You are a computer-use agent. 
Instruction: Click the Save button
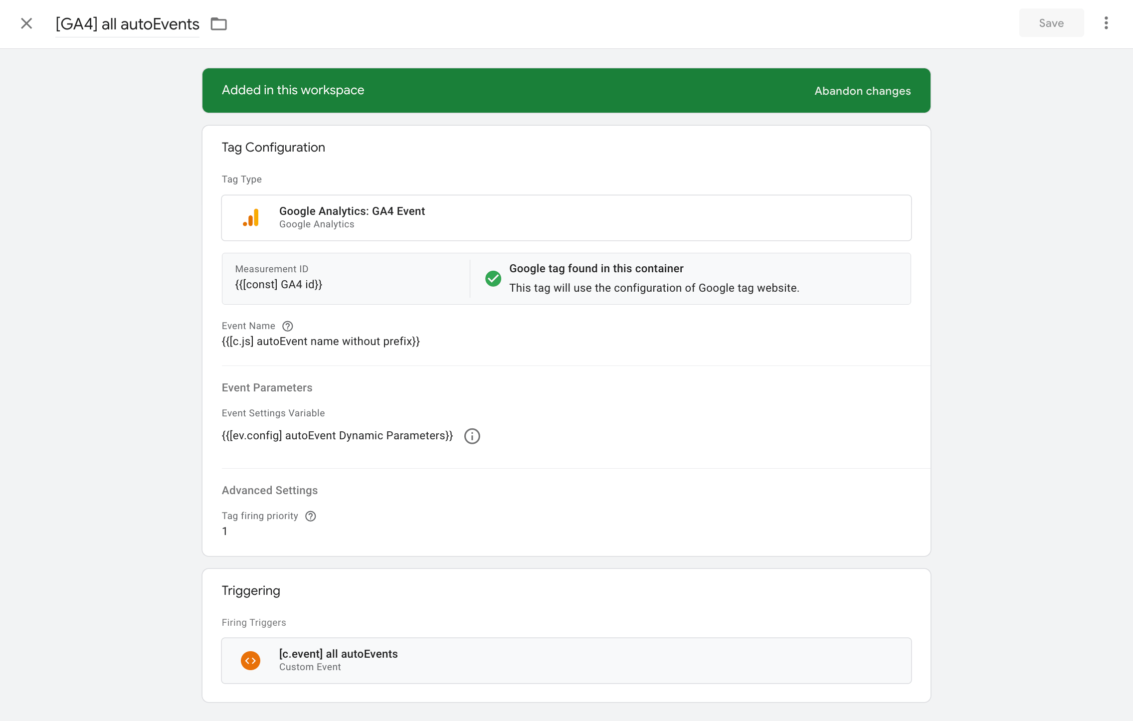coord(1051,23)
